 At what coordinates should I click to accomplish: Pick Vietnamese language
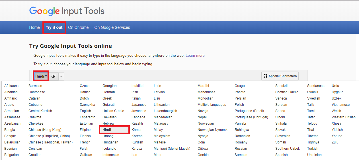coord(340,104)
